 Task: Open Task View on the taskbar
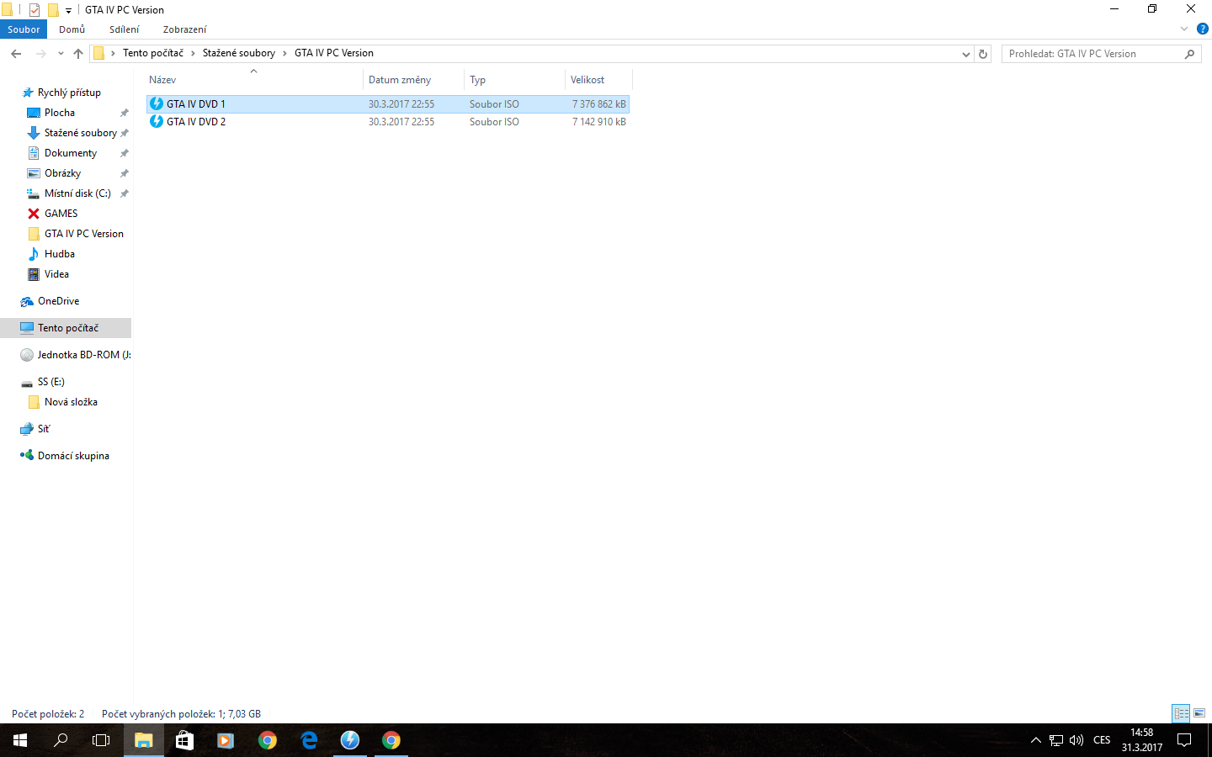[101, 740]
